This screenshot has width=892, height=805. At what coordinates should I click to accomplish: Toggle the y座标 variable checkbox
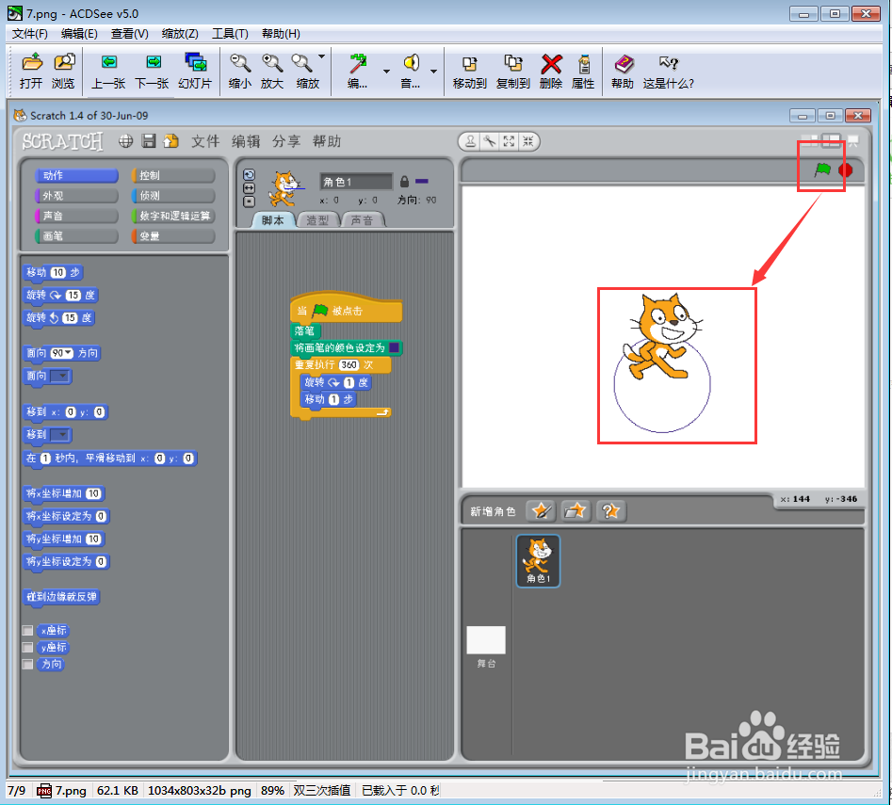click(27, 647)
